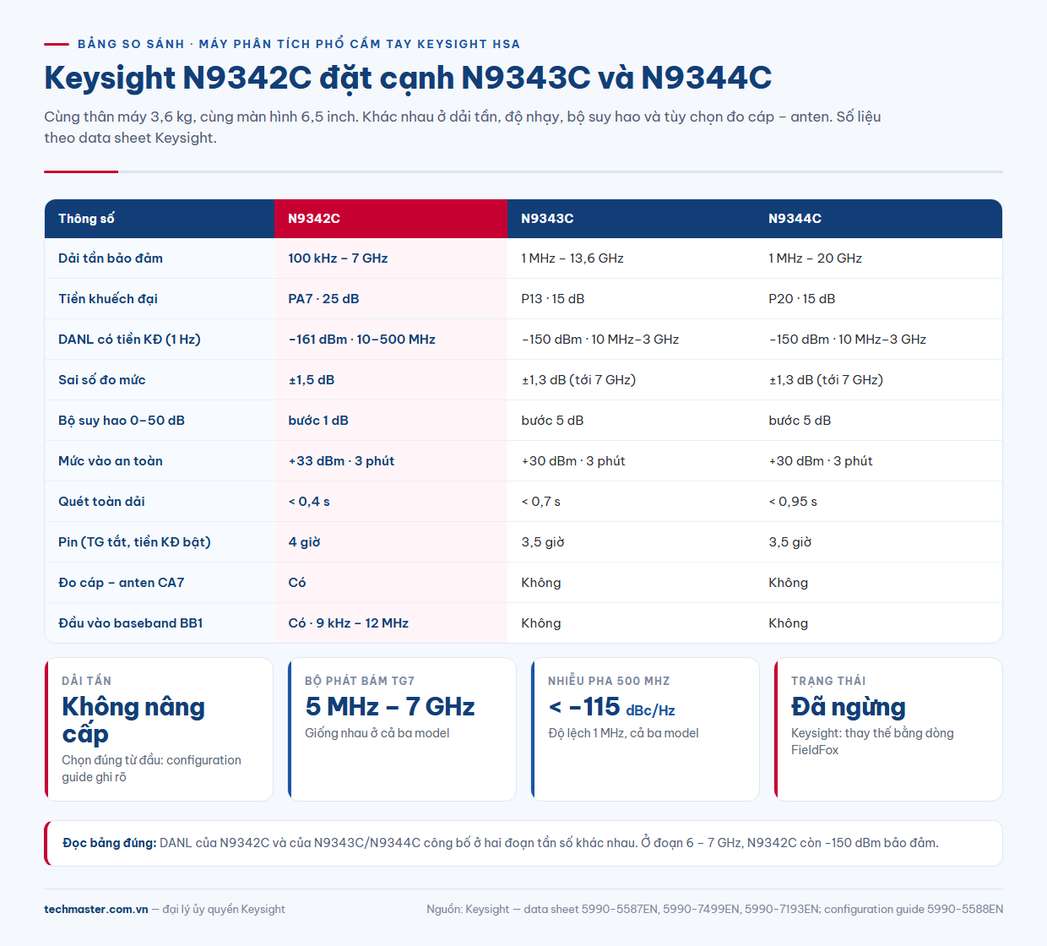This screenshot has width=1047, height=946.
Task: Select the '< 0,7 s' sweep cell
Action: click(x=631, y=502)
